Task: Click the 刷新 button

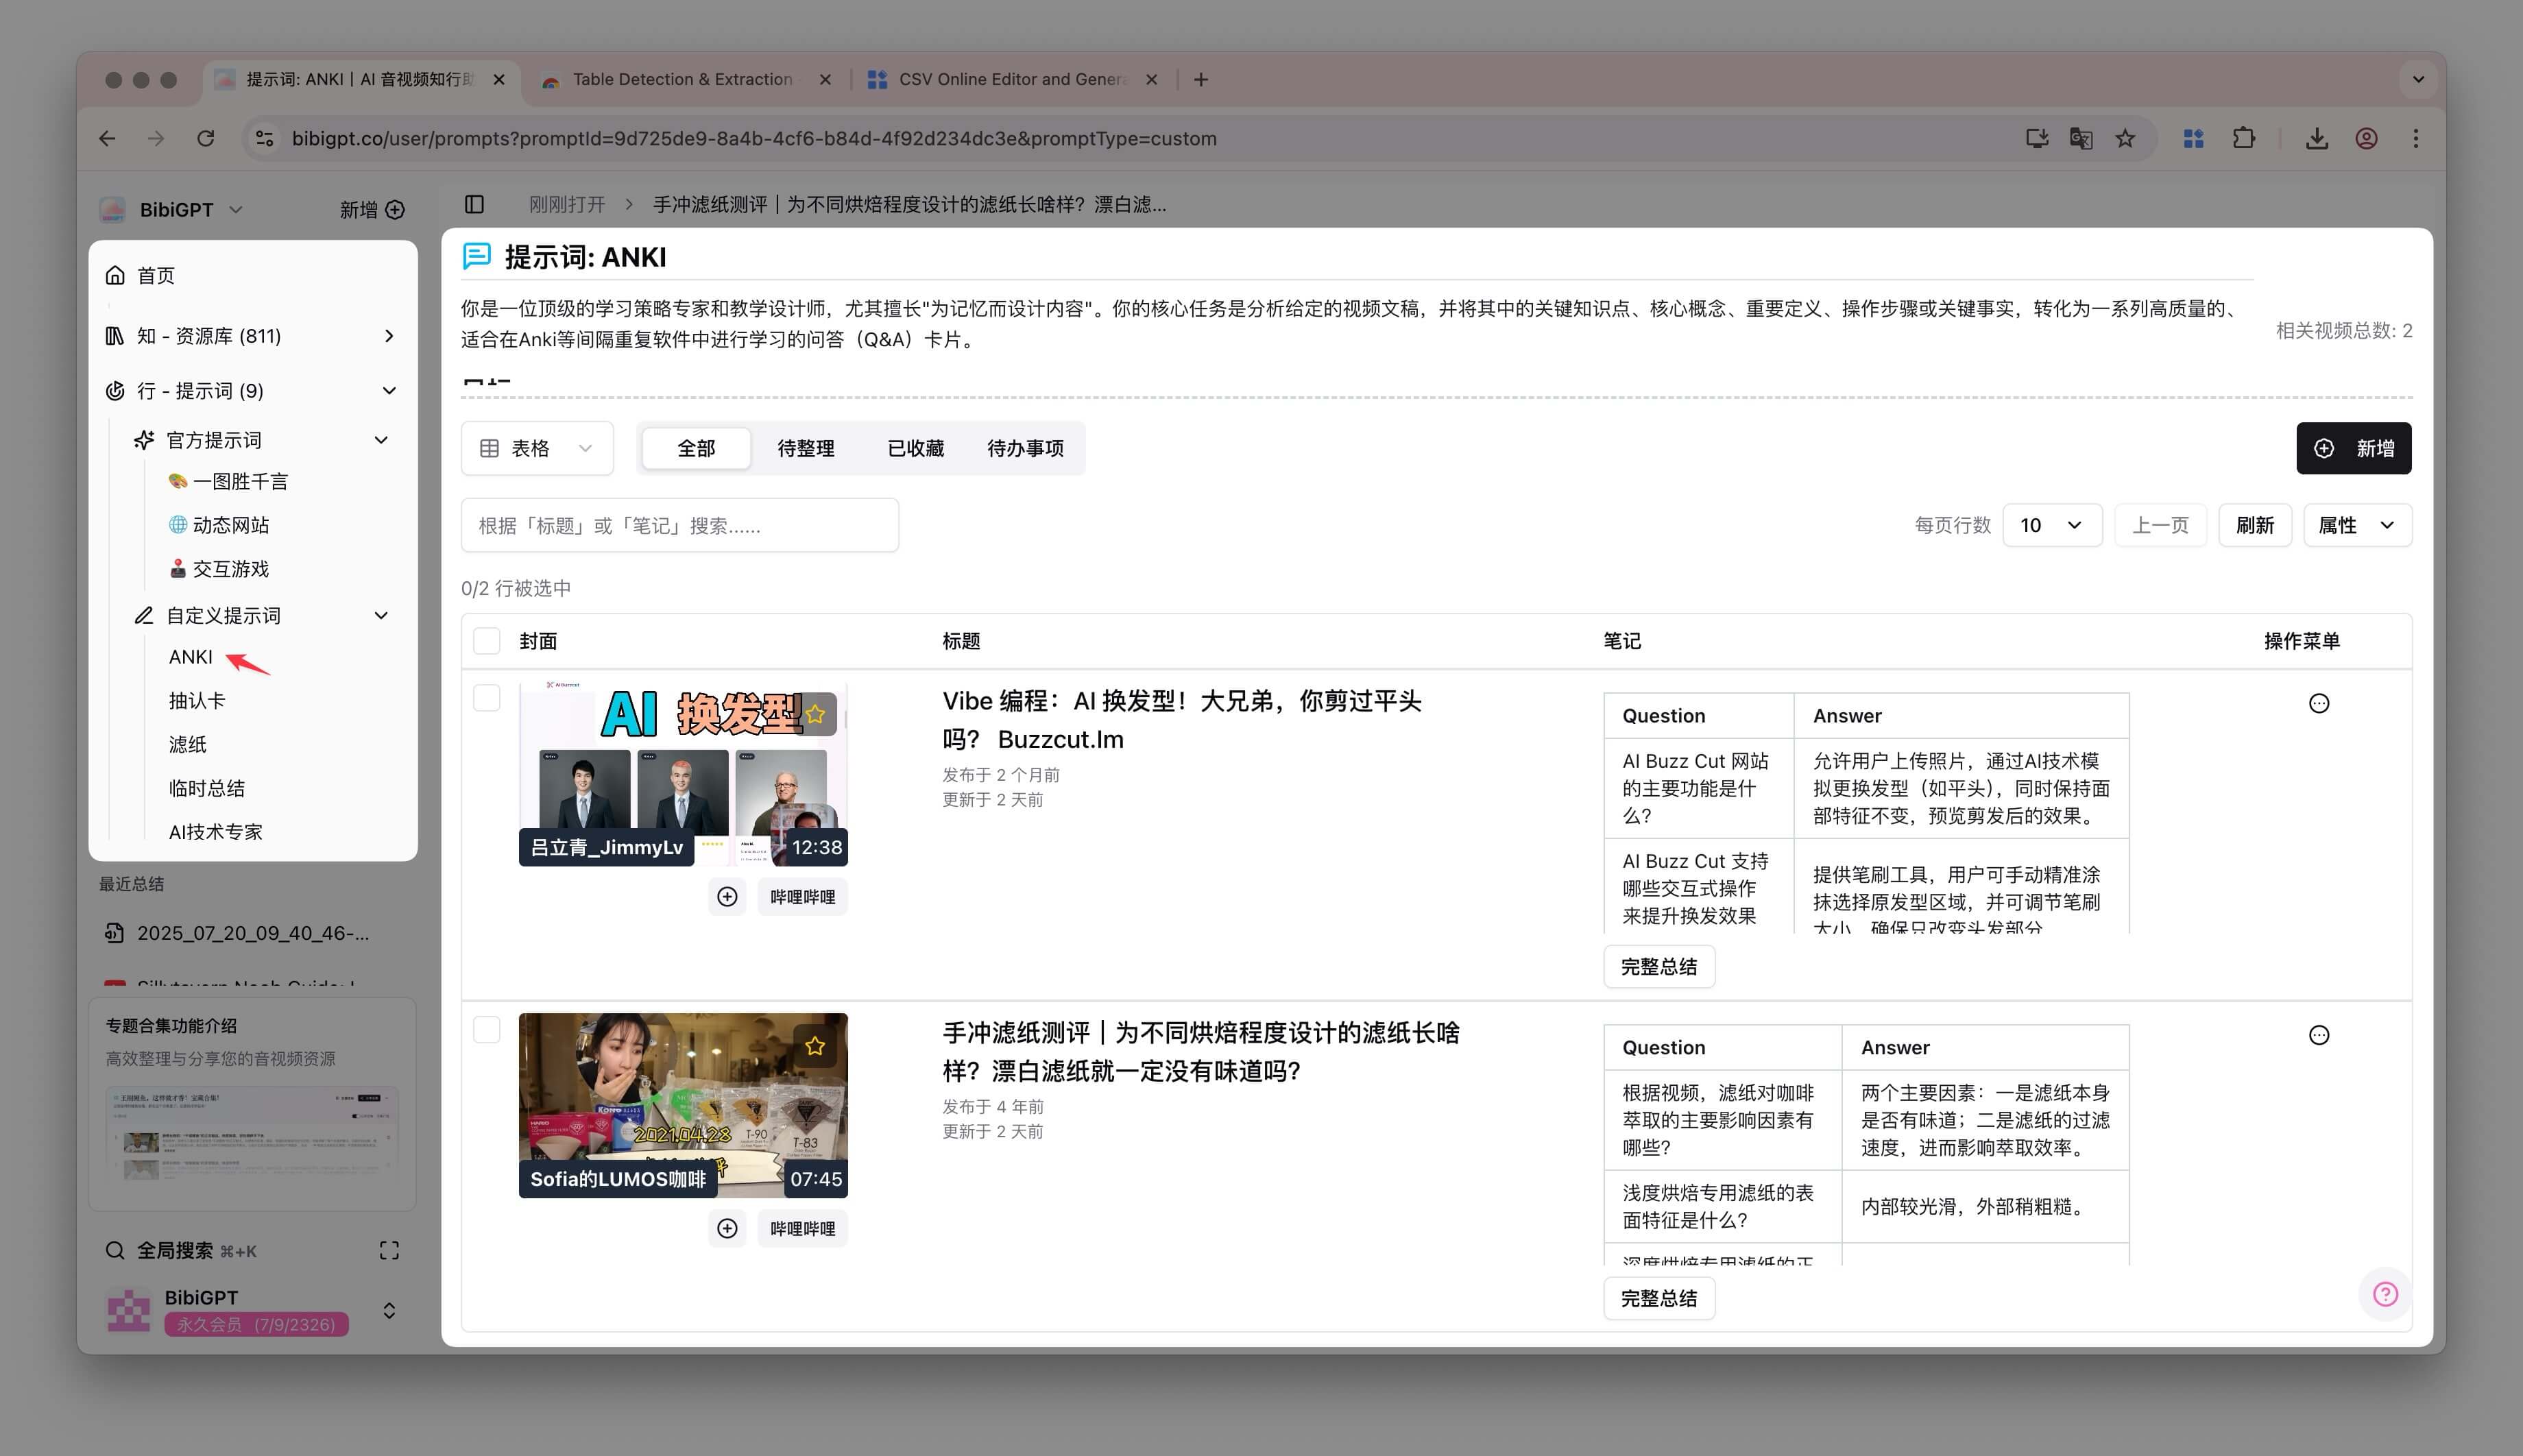Action: pos(2254,525)
